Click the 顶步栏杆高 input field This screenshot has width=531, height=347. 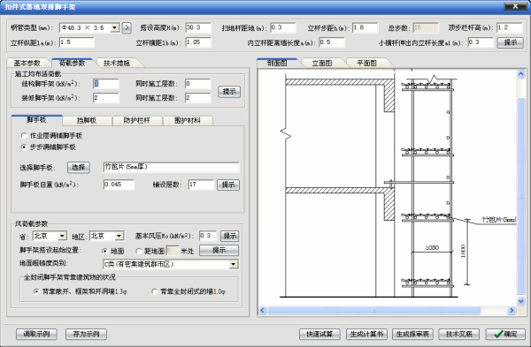click(510, 27)
